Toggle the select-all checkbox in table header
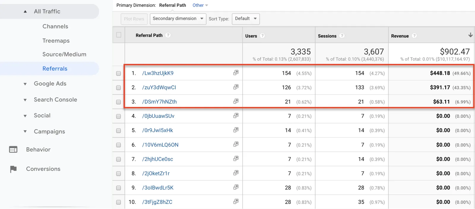The height and width of the screenshot is (209, 475). click(x=119, y=35)
